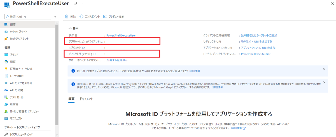Viewport: 336px width, 137px height.
Task: Click the トラブルシューティング wrench icon
Action: 6,134
